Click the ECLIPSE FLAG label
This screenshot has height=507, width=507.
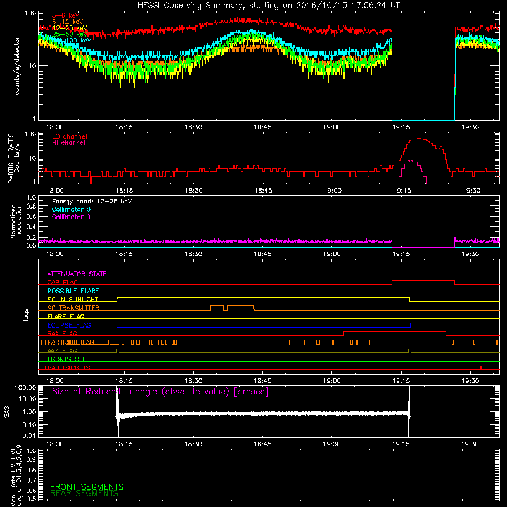(69, 325)
